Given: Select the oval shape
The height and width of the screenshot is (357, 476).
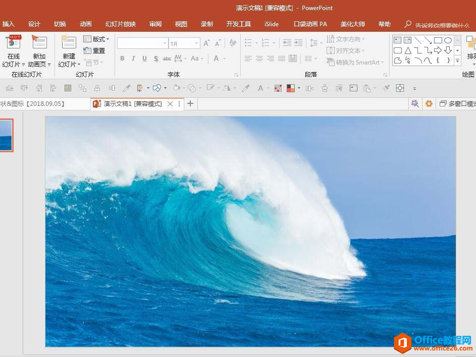Looking at the screenshot, I should coord(448,40).
